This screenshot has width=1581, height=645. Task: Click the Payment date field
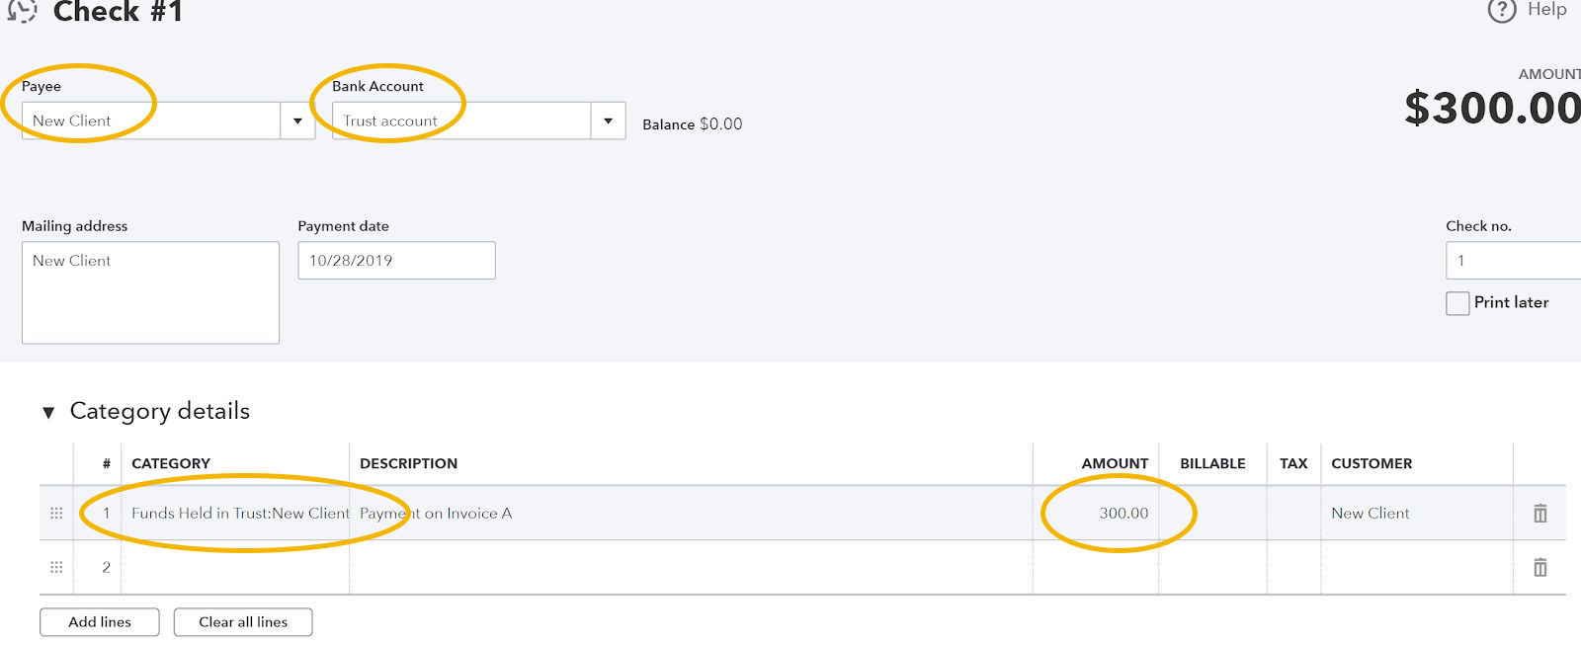395,260
